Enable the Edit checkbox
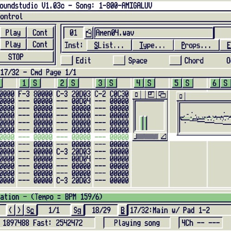This screenshot has width=231, height=231. coord(67,60)
